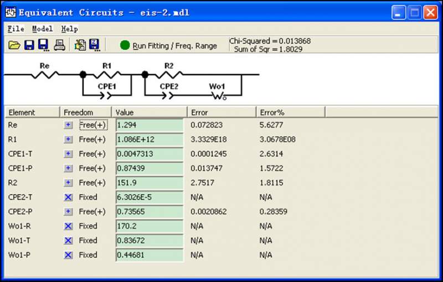This screenshot has height=282, width=443.
Task: Click the CPE2-P element name
Action: click(x=20, y=211)
